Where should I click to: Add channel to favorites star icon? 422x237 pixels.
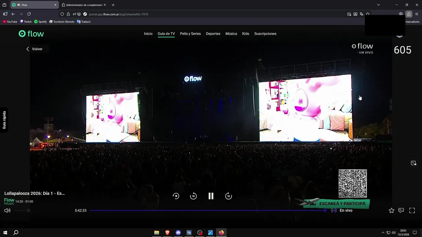tap(391, 210)
